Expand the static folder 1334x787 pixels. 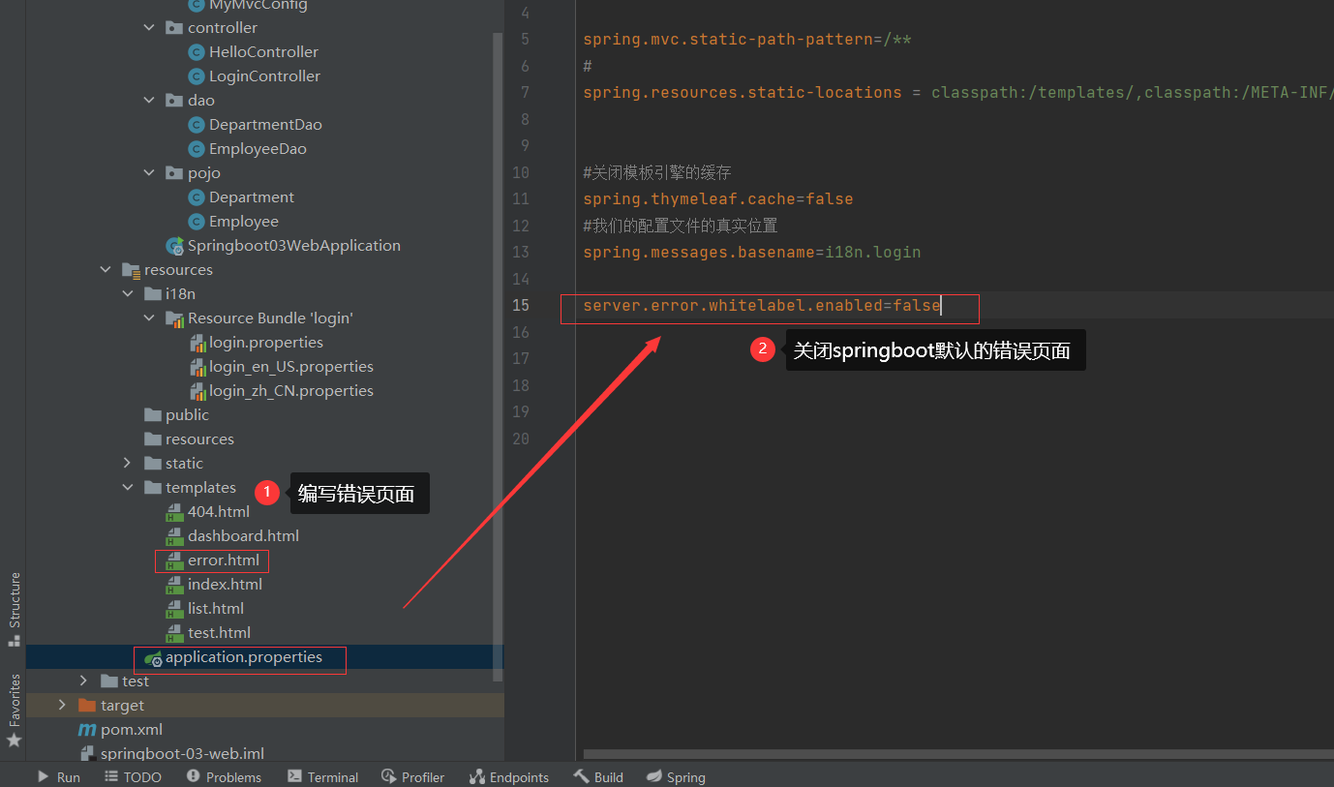(x=128, y=464)
